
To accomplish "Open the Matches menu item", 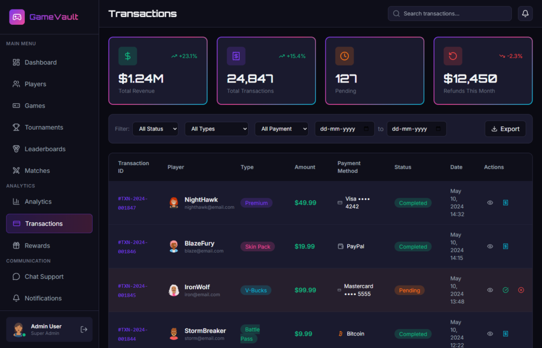I will 49,170.
